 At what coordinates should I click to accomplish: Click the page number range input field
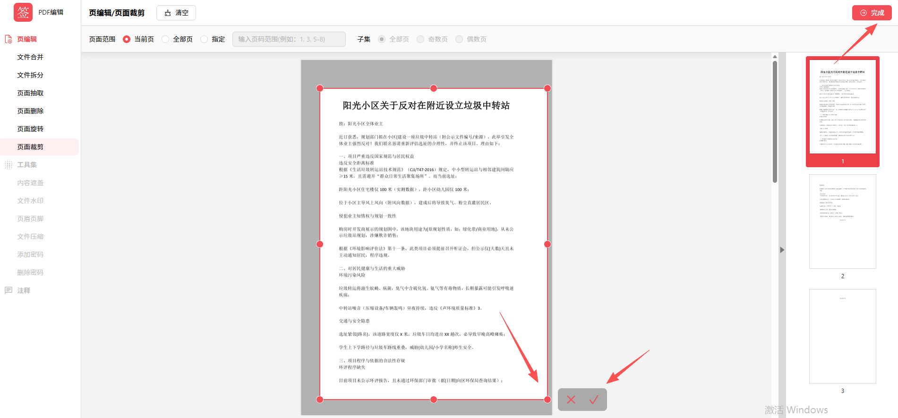pyautogui.click(x=289, y=39)
